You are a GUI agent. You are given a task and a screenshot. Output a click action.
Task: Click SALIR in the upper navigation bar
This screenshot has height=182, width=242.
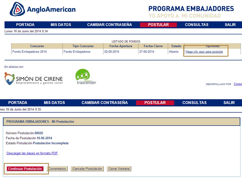pos(230,25)
